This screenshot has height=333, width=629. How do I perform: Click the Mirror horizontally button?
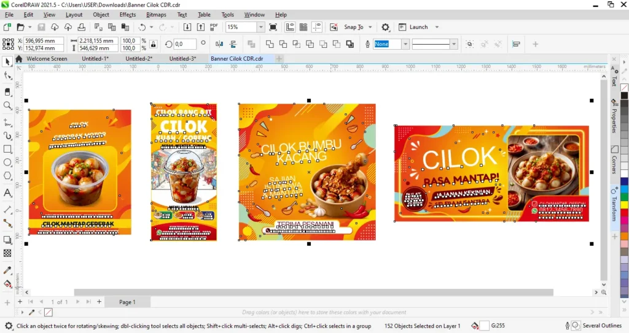point(219,44)
